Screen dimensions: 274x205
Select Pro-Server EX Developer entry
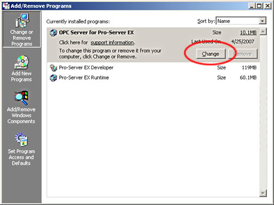[x=153, y=68]
